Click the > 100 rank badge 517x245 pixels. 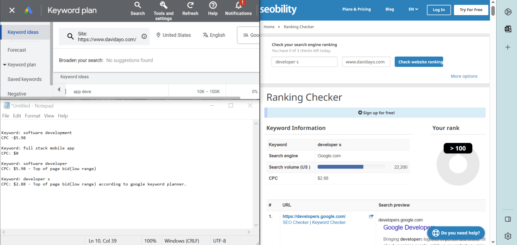[x=458, y=148]
